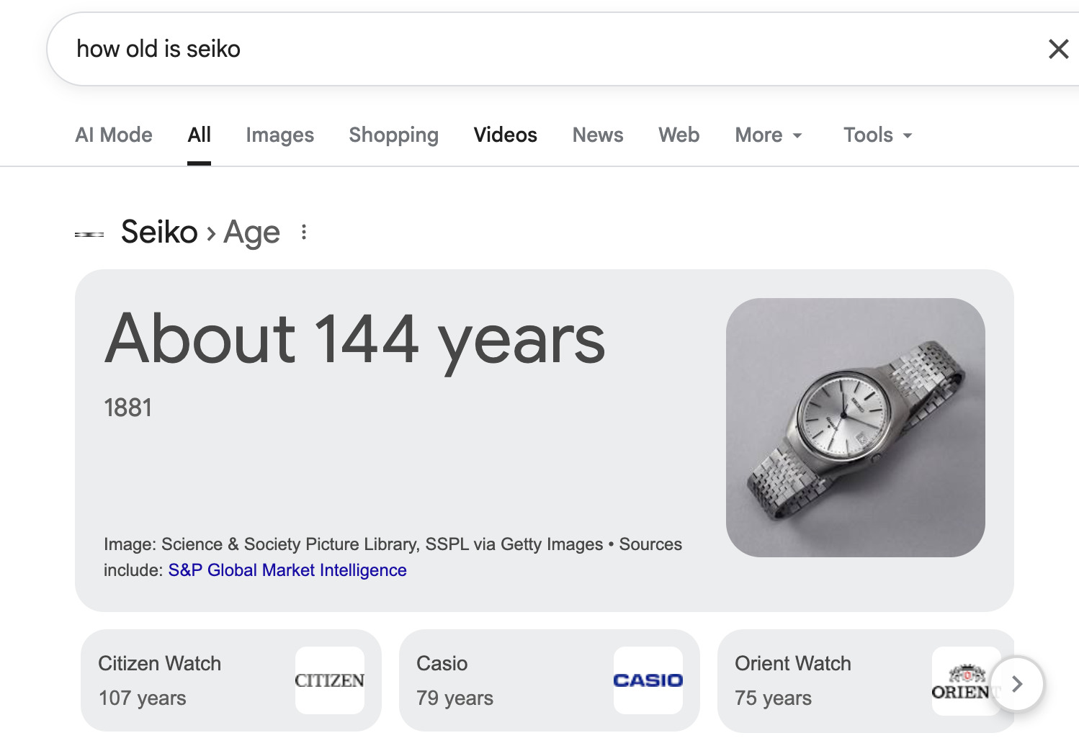Open the Tools dropdown
The image size is (1079, 756).
tap(877, 135)
